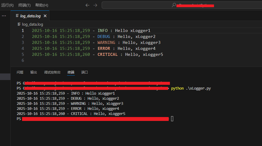The width and height of the screenshot is (262, 146).
Task: Open the 帮助(H) menu
Action: [42, 5]
